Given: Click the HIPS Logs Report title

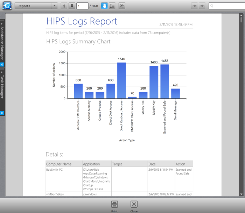Looking at the screenshot, I should coord(82,21).
